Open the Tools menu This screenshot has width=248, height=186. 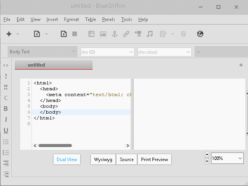pyautogui.click(x=127, y=19)
